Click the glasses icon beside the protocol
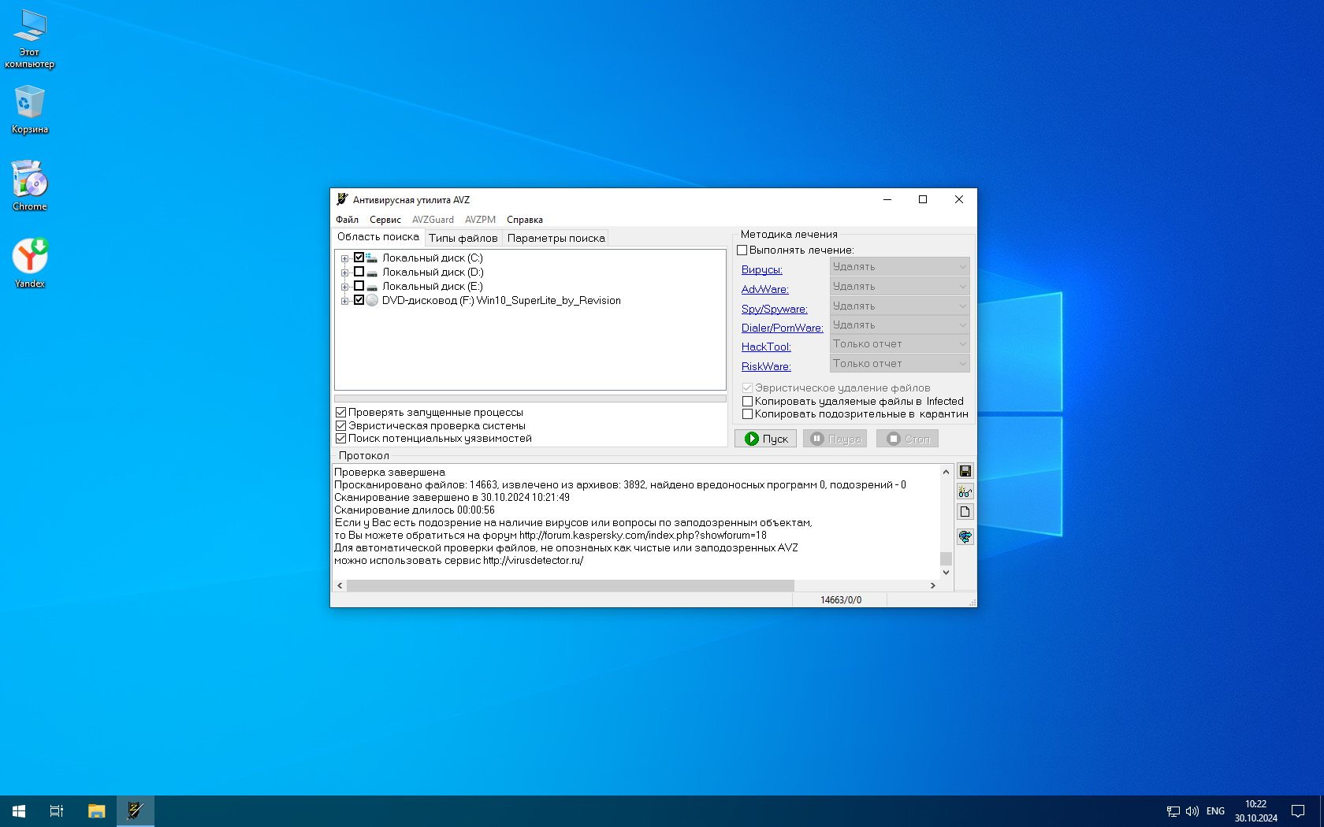Image resolution: width=1324 pixels, height=827 pixels. 965,491
